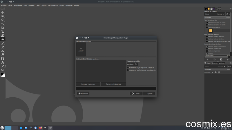Restore tool options to defaults icon

[228, 60]
